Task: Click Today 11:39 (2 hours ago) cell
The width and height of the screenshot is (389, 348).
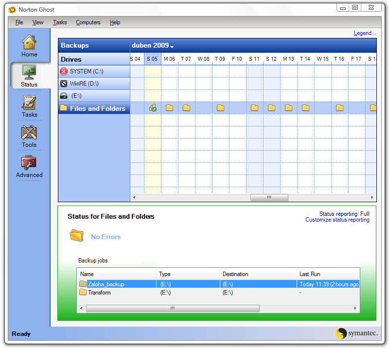Action: [329, 284]
